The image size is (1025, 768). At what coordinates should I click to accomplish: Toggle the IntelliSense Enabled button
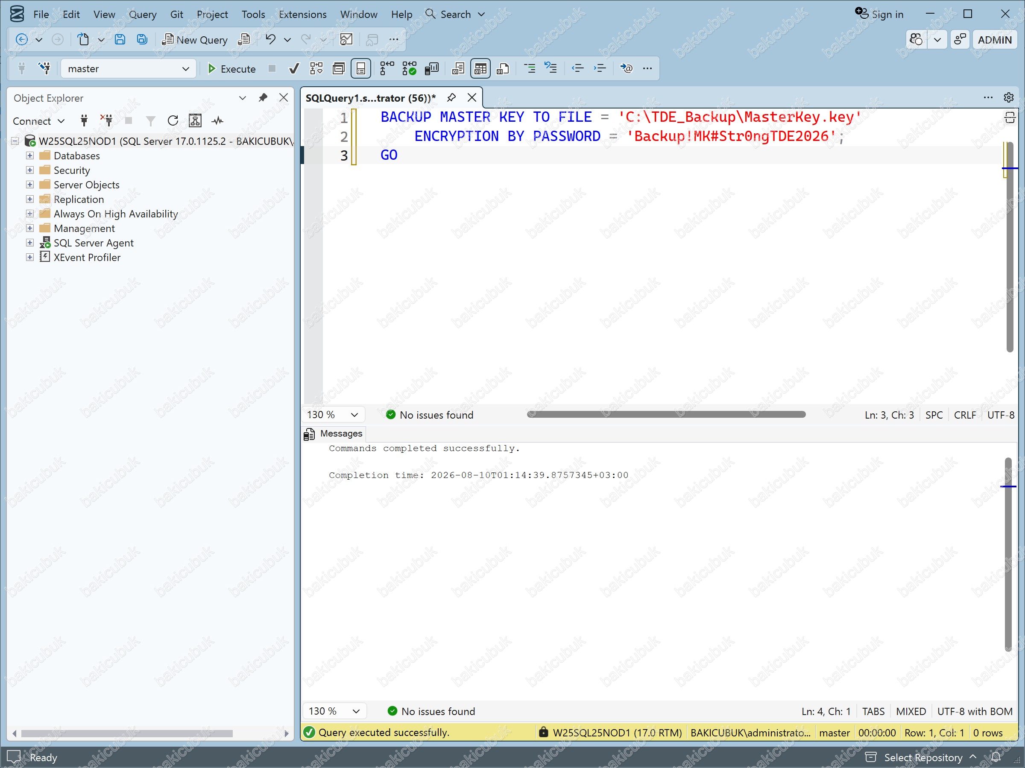pyautogui.click(x=361, y=69)
